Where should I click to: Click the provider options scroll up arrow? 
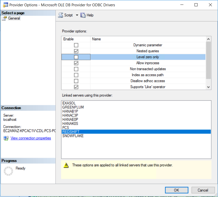coord(208,39)
